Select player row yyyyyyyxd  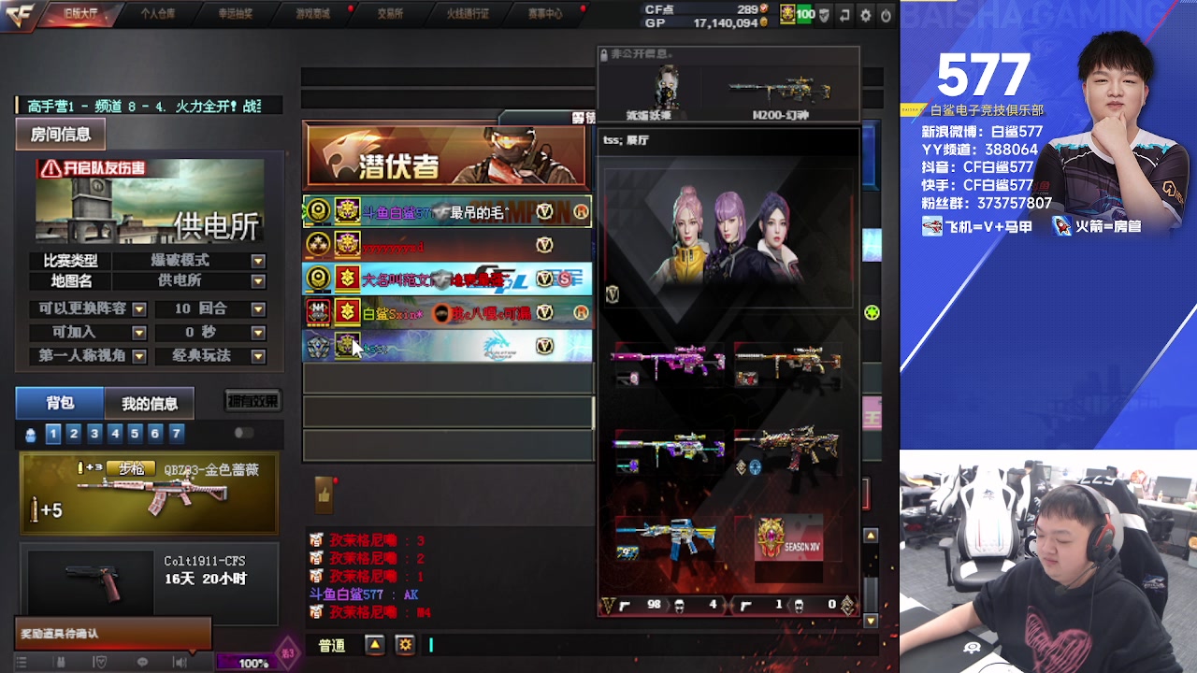[447, 246]
